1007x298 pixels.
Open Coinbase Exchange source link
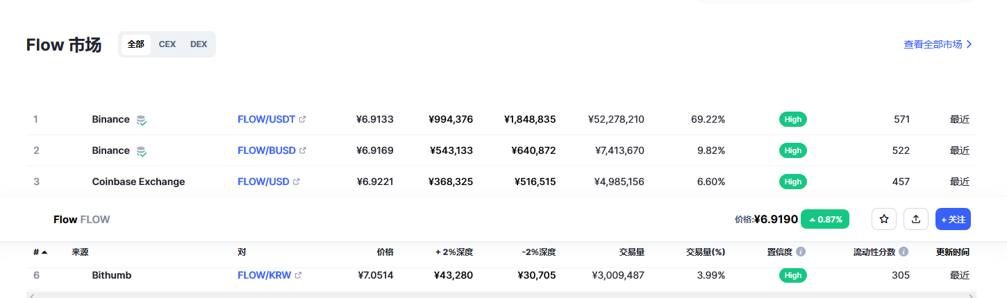138,182
